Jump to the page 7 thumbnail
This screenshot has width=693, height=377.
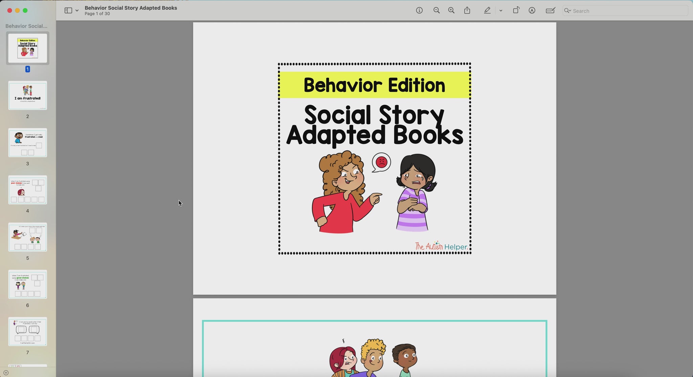pyautogui.click(x=28, y=331)
